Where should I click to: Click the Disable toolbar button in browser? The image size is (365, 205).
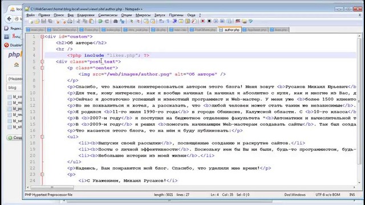click(x=13, y=45)
